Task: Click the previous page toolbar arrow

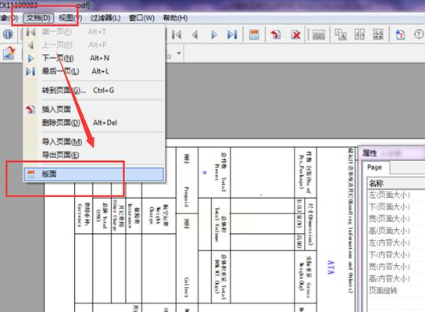Action: tap(195, 34)
